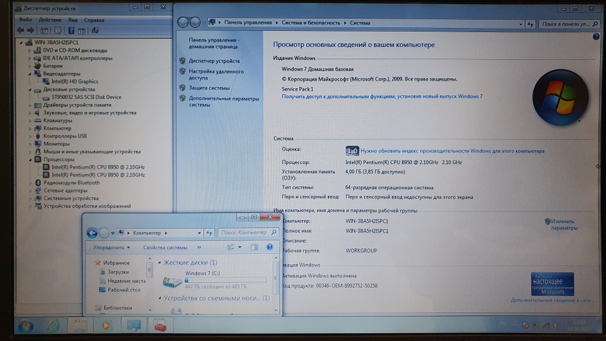The width and height of the screenshot is (606, 341).
Task: Click Панель управления breadcrumb in System window
Action: 248,22
